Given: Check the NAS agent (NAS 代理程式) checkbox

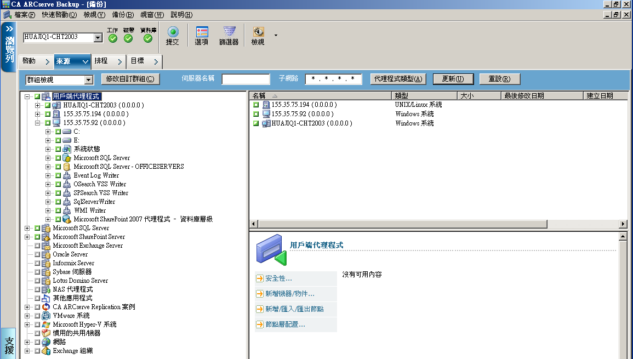Looking at the screenshot, I should pyautogui.click(x=37, y=289).
